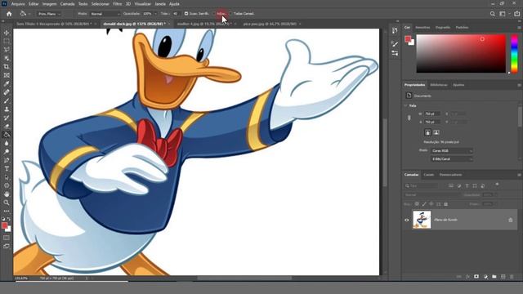Click the Toler. tolerance input field
The height and width of the screenshot is (294, 523).
click(176, 14)
